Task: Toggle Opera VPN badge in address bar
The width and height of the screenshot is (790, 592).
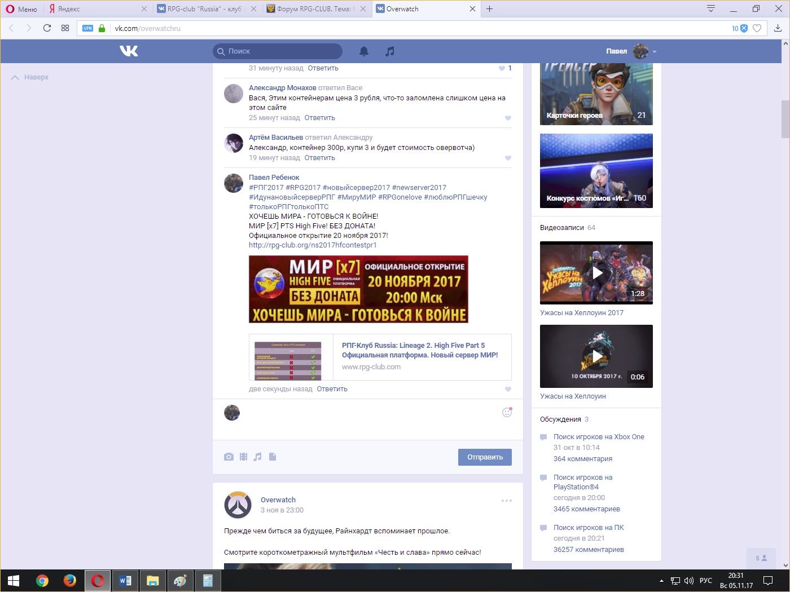Action: coord(87,28)
